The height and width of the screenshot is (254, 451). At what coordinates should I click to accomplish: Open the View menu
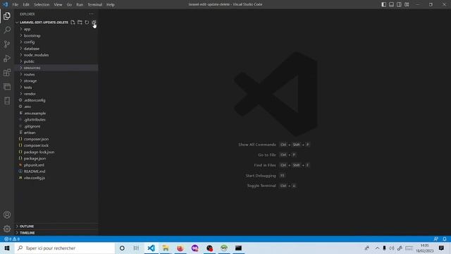(x=58, y=5)
